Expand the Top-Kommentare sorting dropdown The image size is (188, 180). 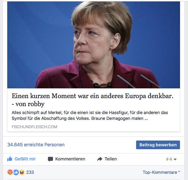click(162, 172)
